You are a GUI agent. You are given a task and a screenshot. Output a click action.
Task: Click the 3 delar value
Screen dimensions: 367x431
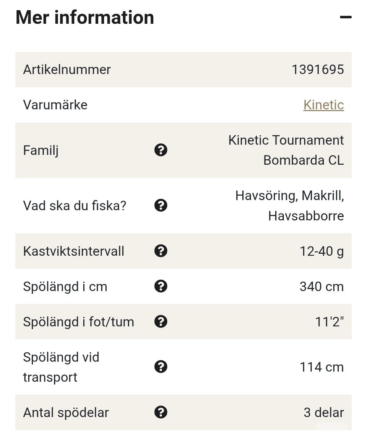(323, 412)
